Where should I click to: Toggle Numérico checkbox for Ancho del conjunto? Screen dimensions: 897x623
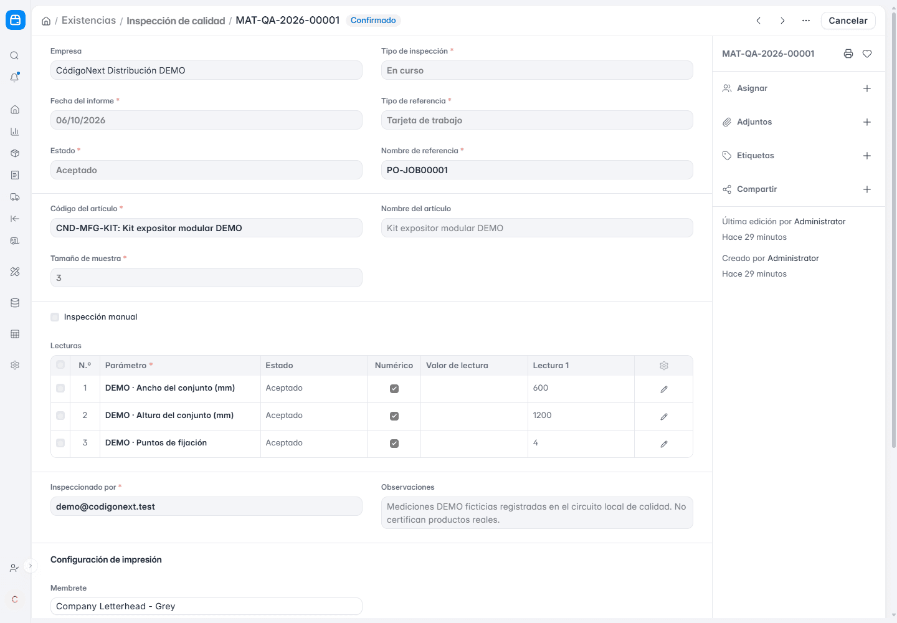(394, 389)
